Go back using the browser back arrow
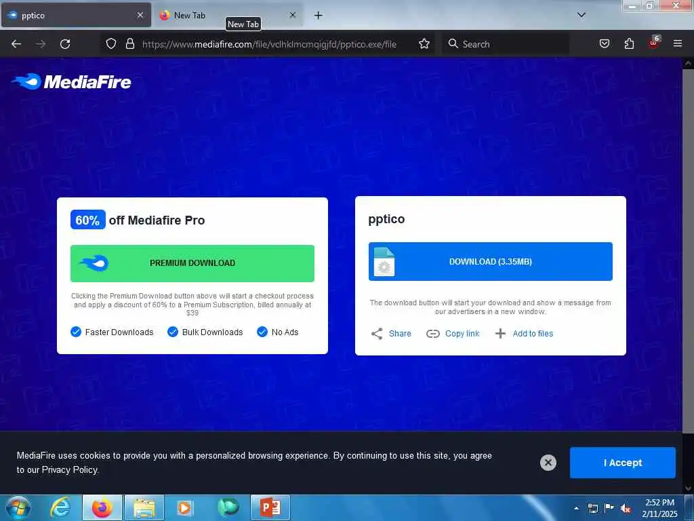Screen dimensions: 694x521 [x=16, y=44]
